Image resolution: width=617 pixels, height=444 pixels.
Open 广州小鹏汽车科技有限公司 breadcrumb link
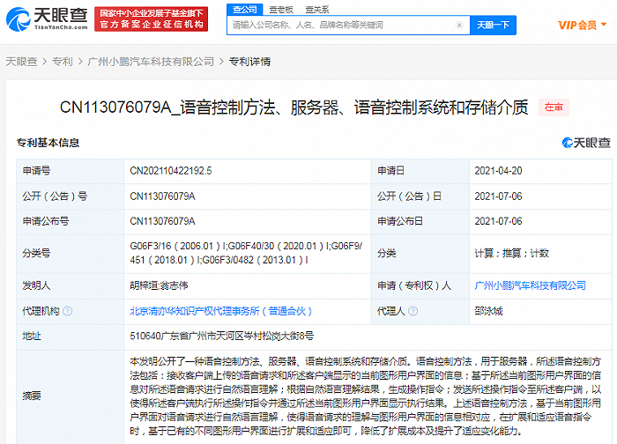(x=151, y=62)
